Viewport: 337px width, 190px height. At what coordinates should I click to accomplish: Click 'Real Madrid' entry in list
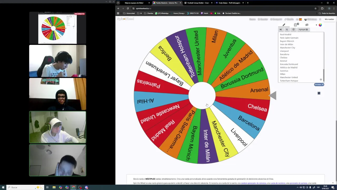coord(285,35)
